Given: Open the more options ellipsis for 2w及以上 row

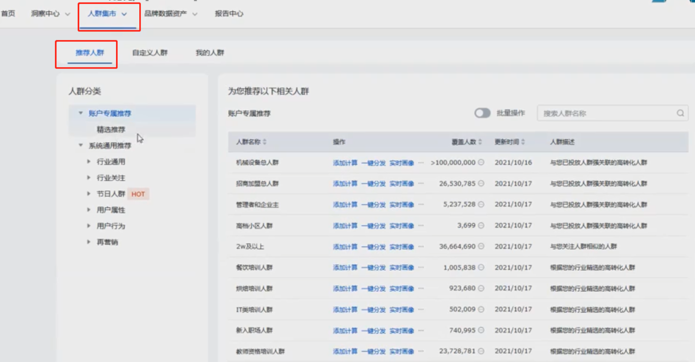Looking at the screenshot, I should click(x=421, y=247).
